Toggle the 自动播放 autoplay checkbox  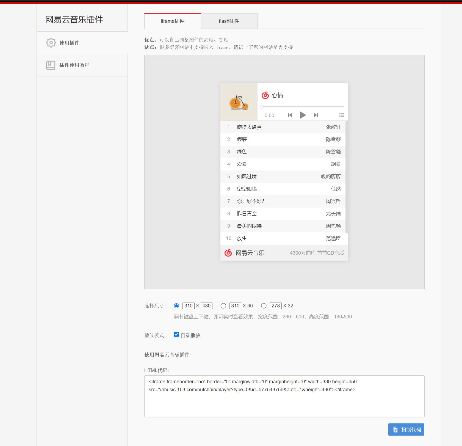(176, 334)
